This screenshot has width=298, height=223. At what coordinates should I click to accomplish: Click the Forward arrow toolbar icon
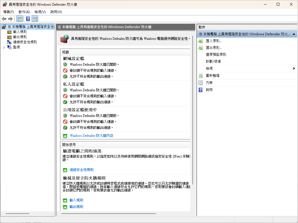pyautogui.click(x=11, y=19)
